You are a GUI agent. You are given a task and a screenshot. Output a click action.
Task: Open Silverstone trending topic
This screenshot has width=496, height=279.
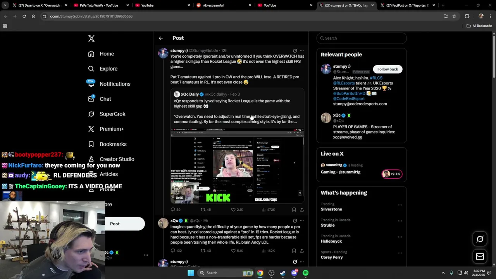331,209
